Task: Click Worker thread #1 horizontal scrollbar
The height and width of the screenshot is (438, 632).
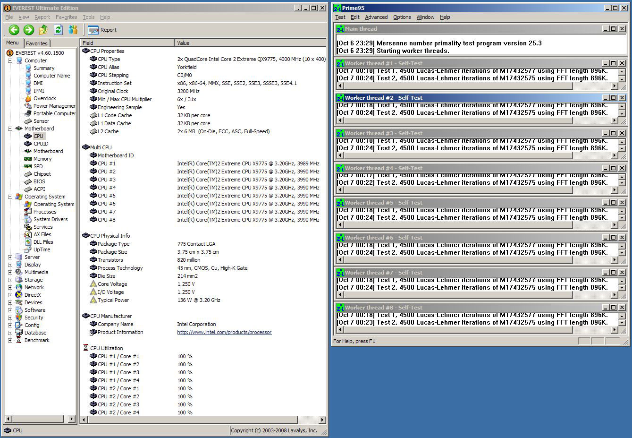Action: [x=477, y=86]
